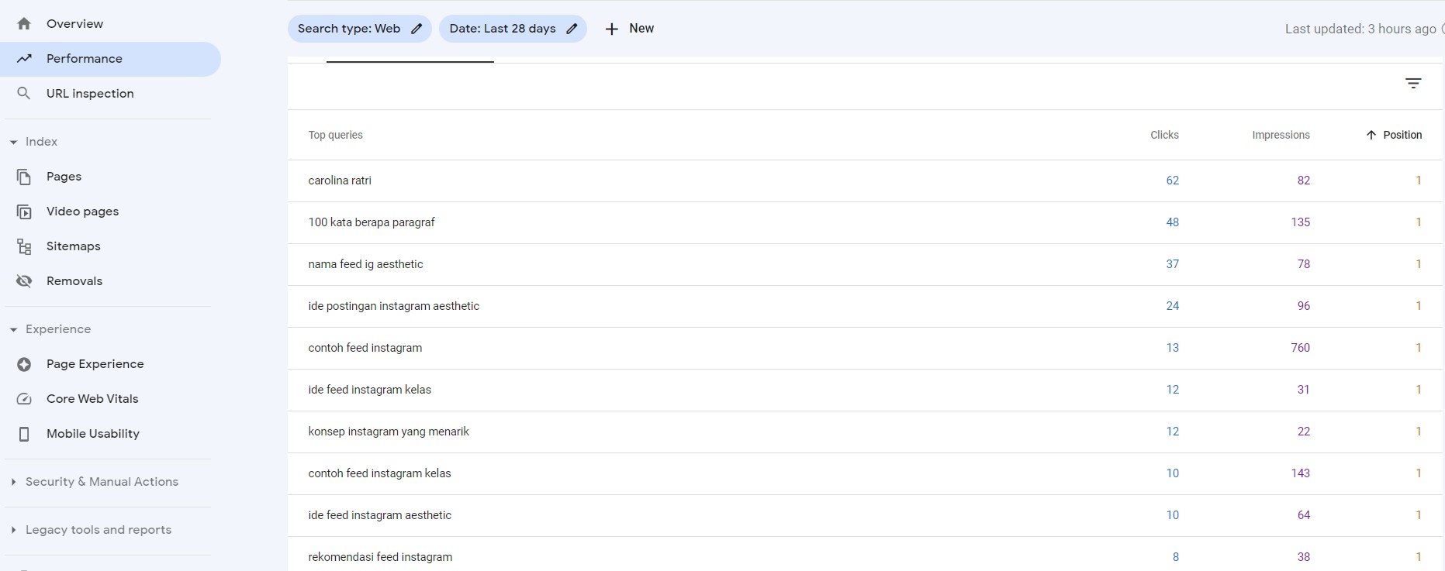1445x571 pixels.
Task: Select the query 'ide feed instagram aesthetic'
Action: (x=379, y=515)
